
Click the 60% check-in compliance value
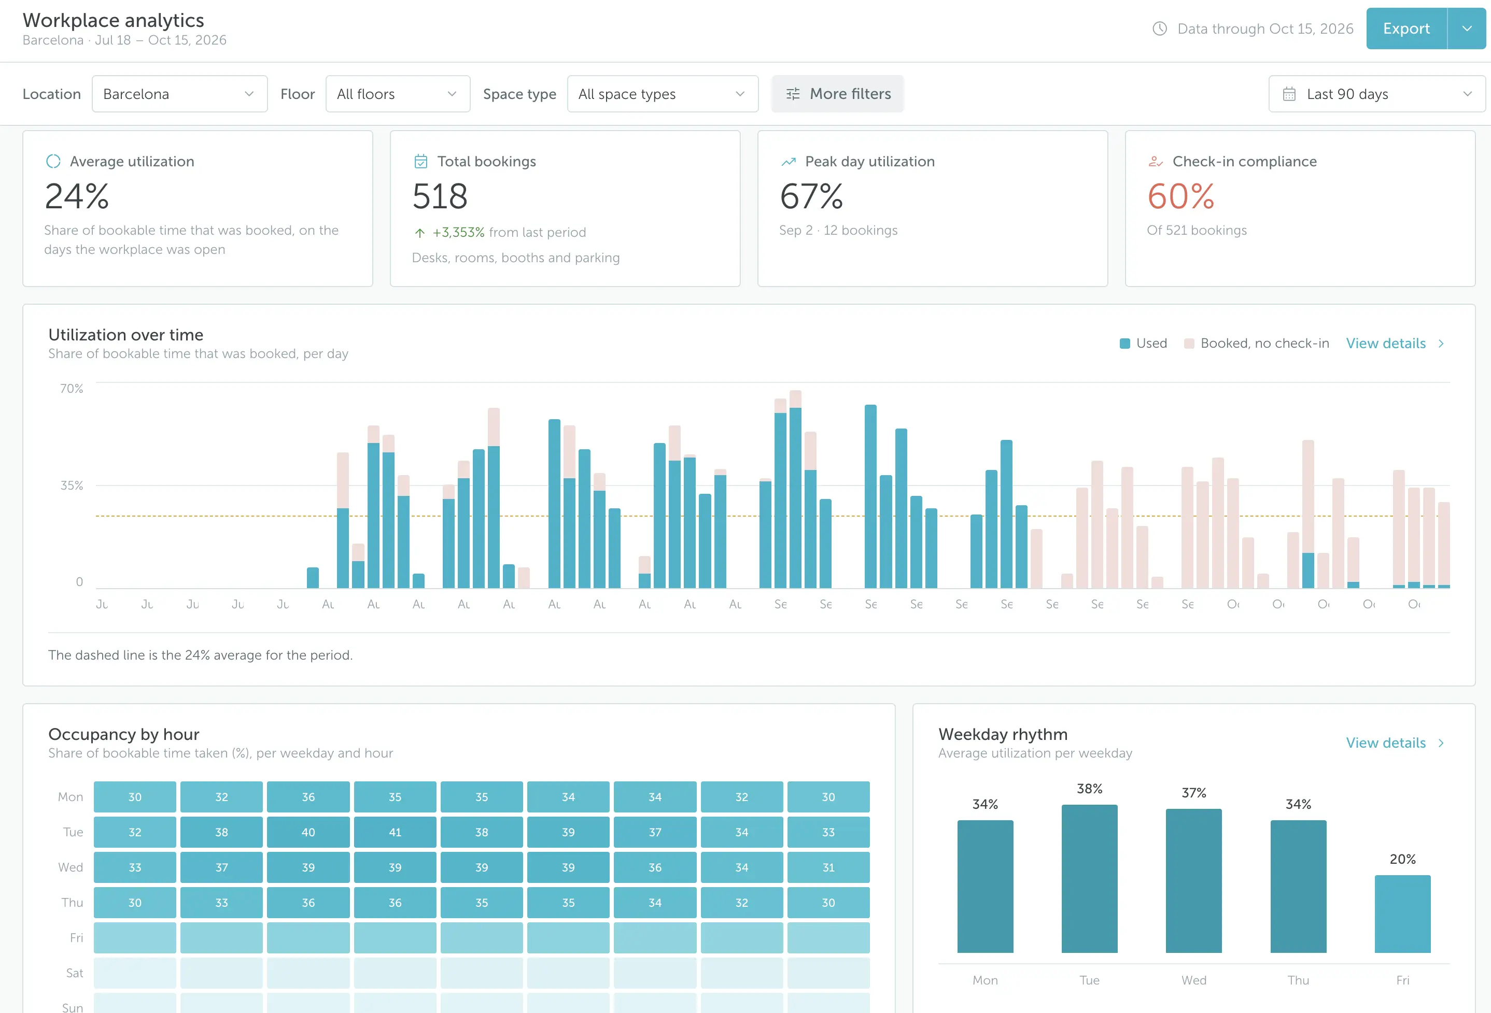coord(1181,196)
